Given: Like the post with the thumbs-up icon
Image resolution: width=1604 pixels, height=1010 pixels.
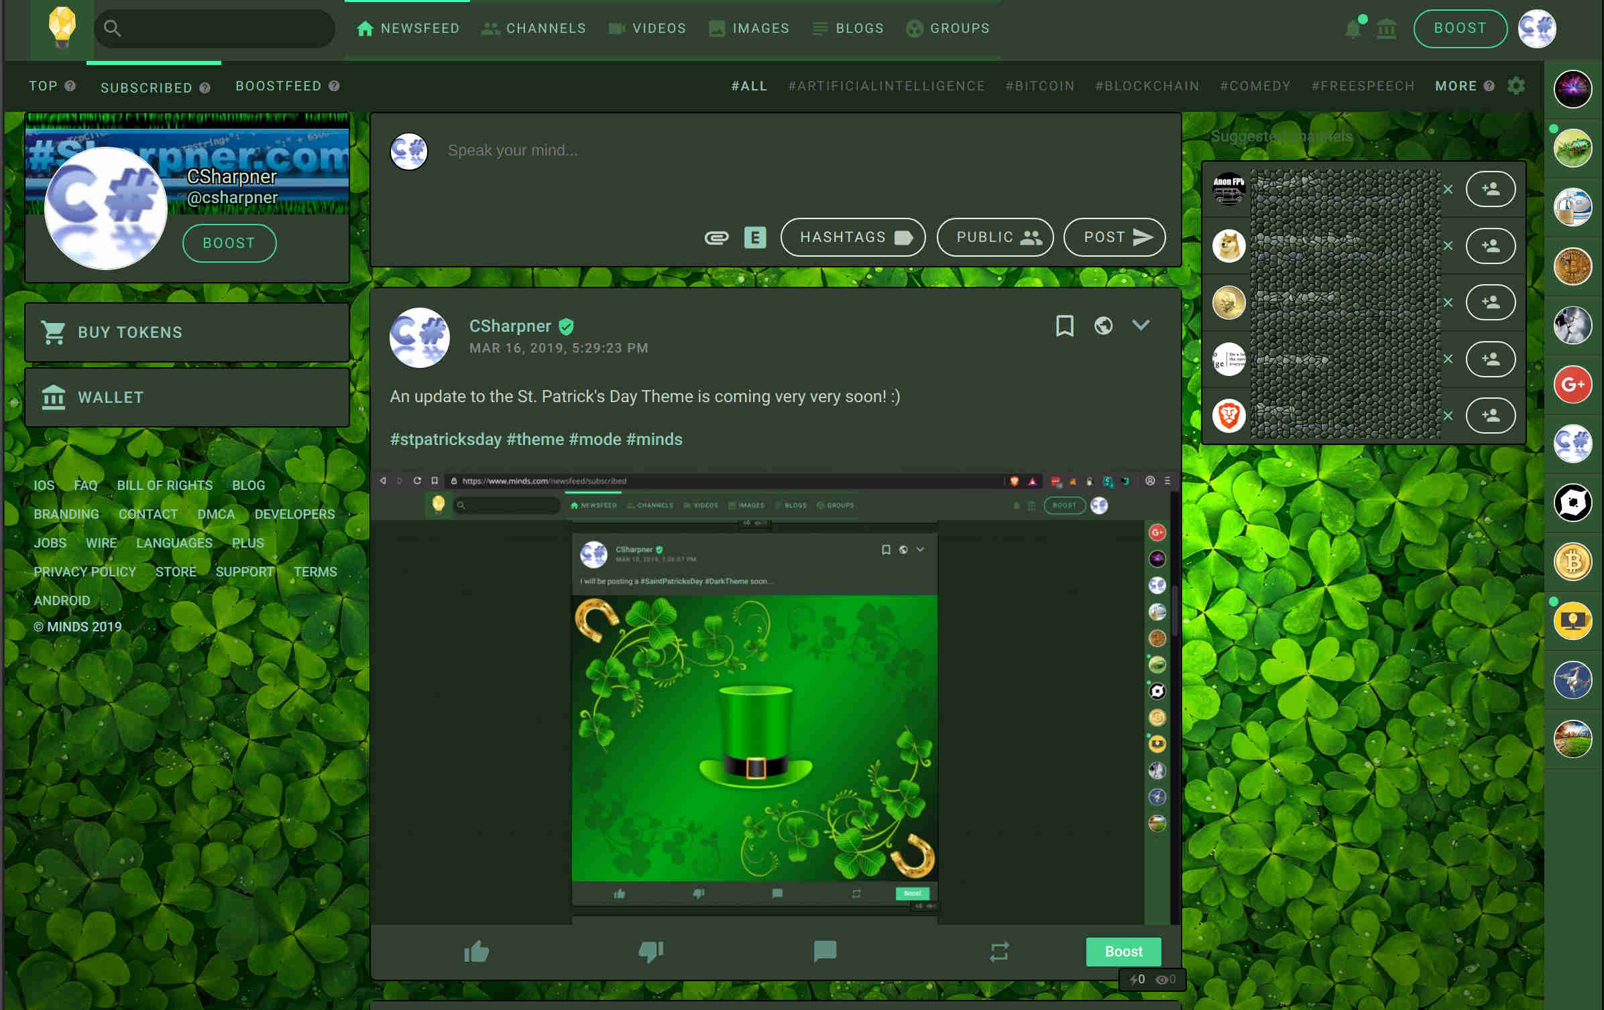Looking at the screenshot, I should point(477,952).
